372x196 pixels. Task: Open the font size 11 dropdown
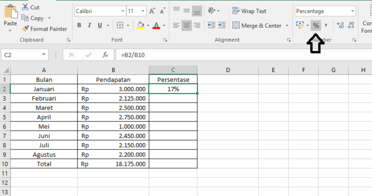(x=143, y=11)
